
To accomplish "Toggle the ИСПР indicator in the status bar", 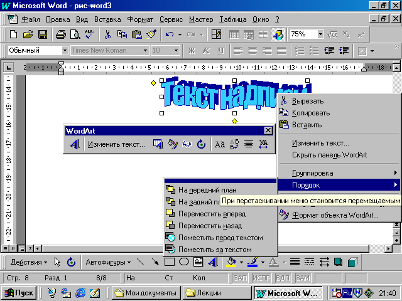I will click(261, 278).
